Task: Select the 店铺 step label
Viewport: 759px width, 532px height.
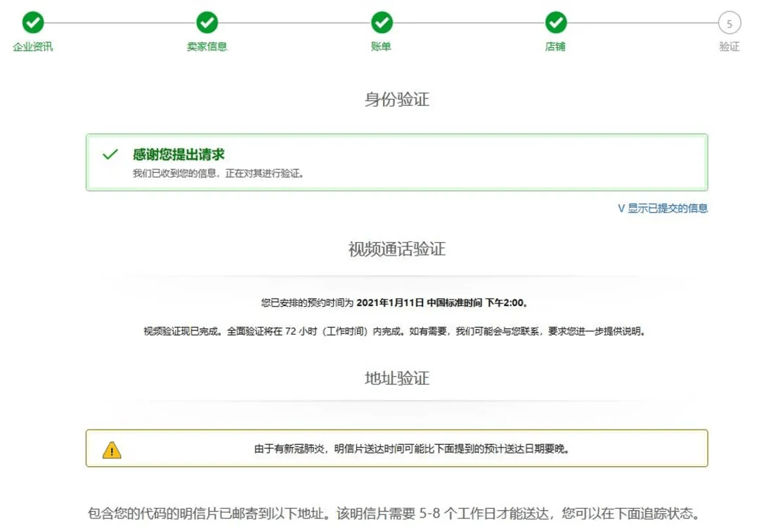Action: pos(556,47)
